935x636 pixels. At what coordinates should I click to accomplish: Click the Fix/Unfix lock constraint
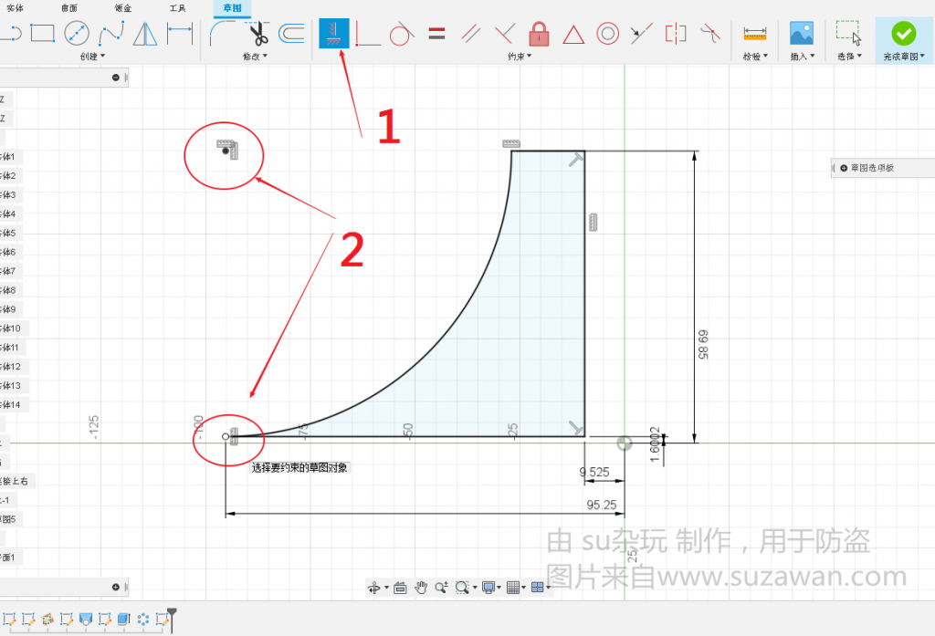coord(539,34)
